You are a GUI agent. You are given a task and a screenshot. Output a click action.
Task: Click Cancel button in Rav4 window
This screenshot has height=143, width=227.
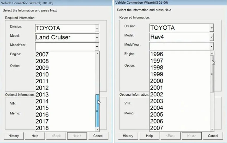click(213, 136)
